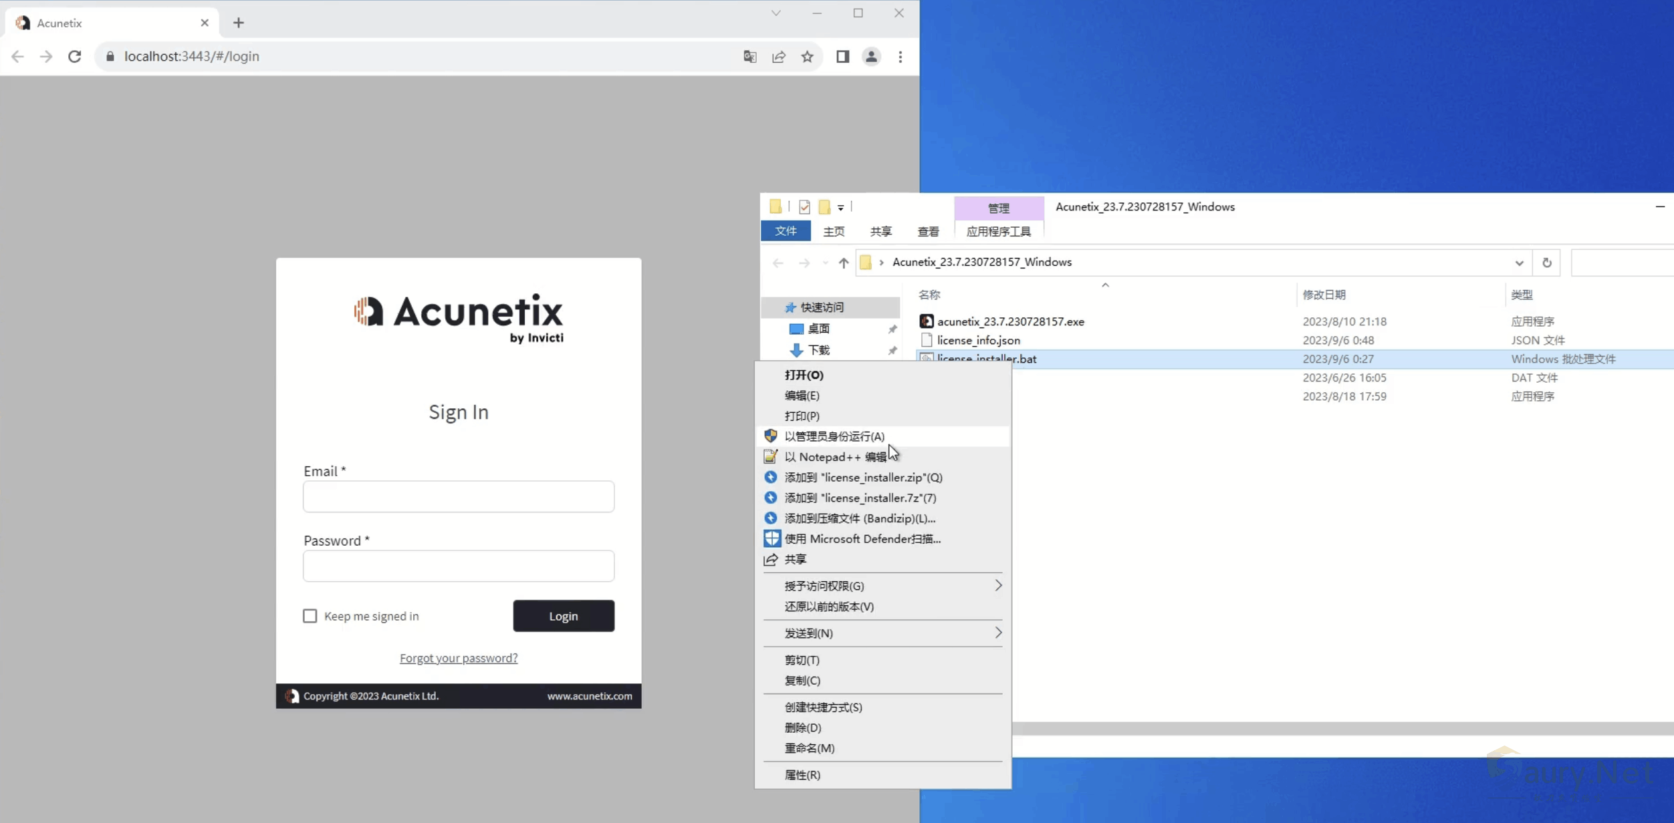Click the translate page icon in address bar

[749, 57]
